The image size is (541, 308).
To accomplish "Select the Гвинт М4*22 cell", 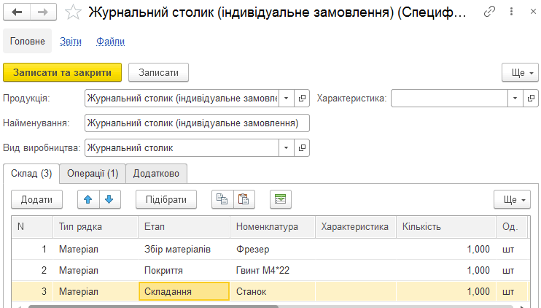I will (273, 270).
